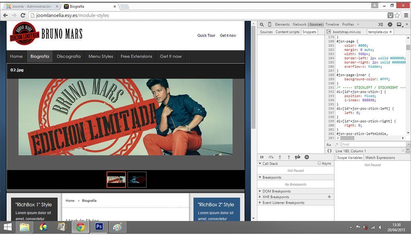The image size is (411, 235).
Task: Open the bootstrap.min.css file tab
Action: click(347, 32)
